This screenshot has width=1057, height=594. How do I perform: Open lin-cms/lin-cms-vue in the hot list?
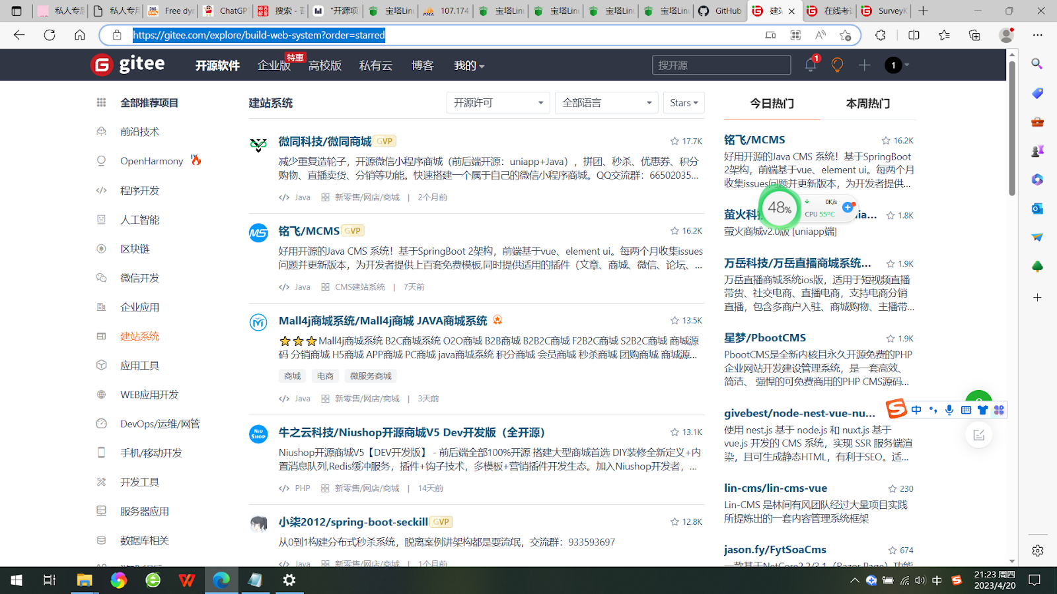(x=776, y=488)
